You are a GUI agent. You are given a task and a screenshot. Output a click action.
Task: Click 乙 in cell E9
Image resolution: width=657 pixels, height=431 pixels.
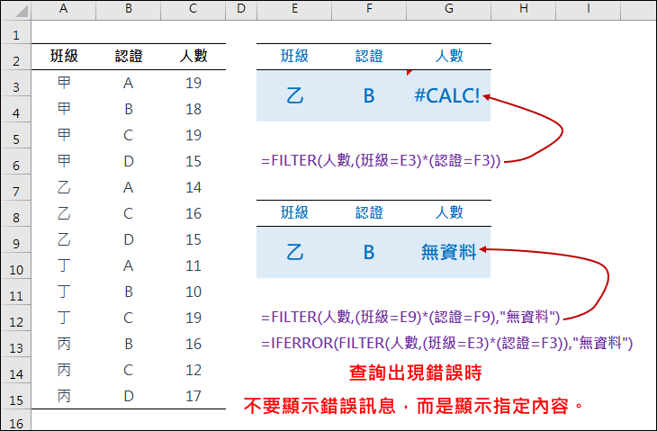click(295, 253)
